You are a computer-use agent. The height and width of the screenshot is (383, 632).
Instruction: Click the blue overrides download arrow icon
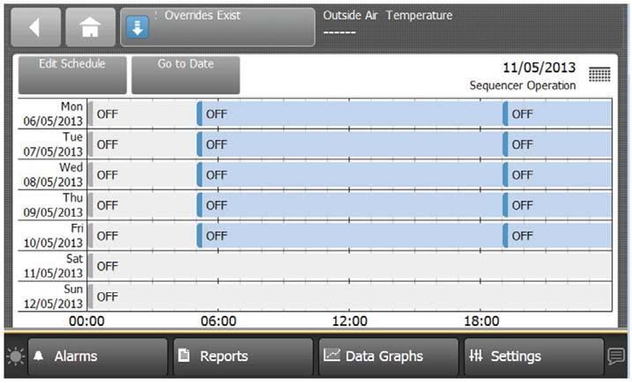point(136,27)
